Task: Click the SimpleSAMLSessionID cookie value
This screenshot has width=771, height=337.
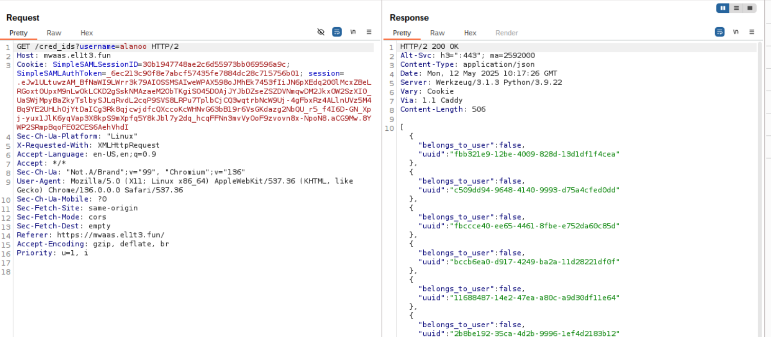Action: pyautogui.click(x=215, y=65)
